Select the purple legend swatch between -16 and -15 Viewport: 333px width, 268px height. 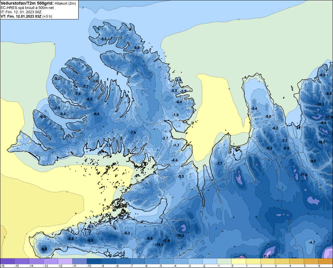[x=7, y=261]
